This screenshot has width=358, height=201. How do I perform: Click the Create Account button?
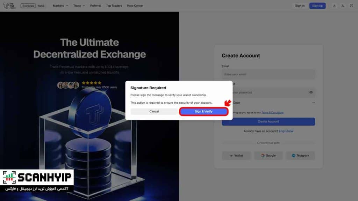pyautogui.click(x=268, y=121)
